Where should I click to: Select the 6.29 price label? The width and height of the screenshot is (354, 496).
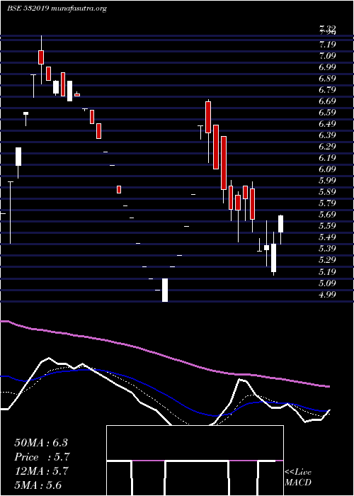click(x=327, y=147)
